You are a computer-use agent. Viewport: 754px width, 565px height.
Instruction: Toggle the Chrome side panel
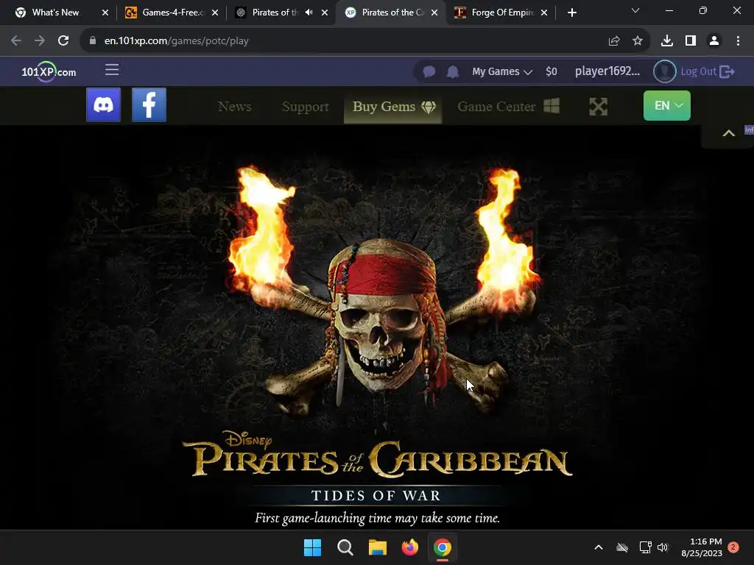[x=691, y=41]
